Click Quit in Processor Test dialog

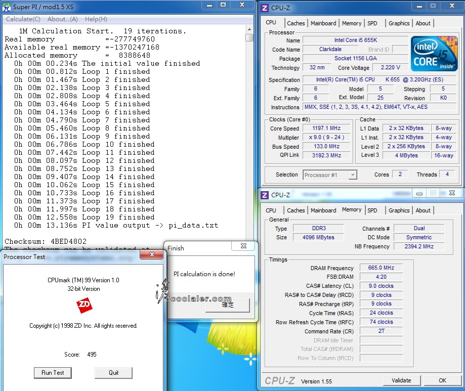(x=113, y=373)
